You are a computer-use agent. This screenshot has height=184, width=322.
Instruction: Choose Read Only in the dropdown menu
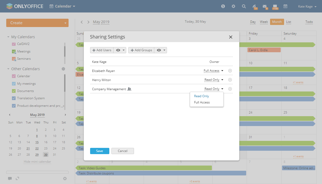202,96
